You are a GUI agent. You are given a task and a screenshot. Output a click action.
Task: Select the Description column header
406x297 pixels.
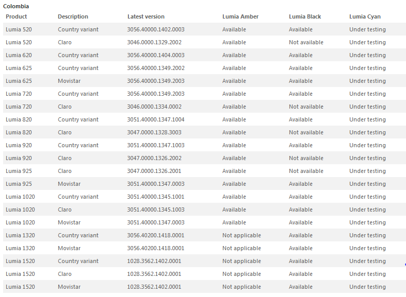[73, 16]
